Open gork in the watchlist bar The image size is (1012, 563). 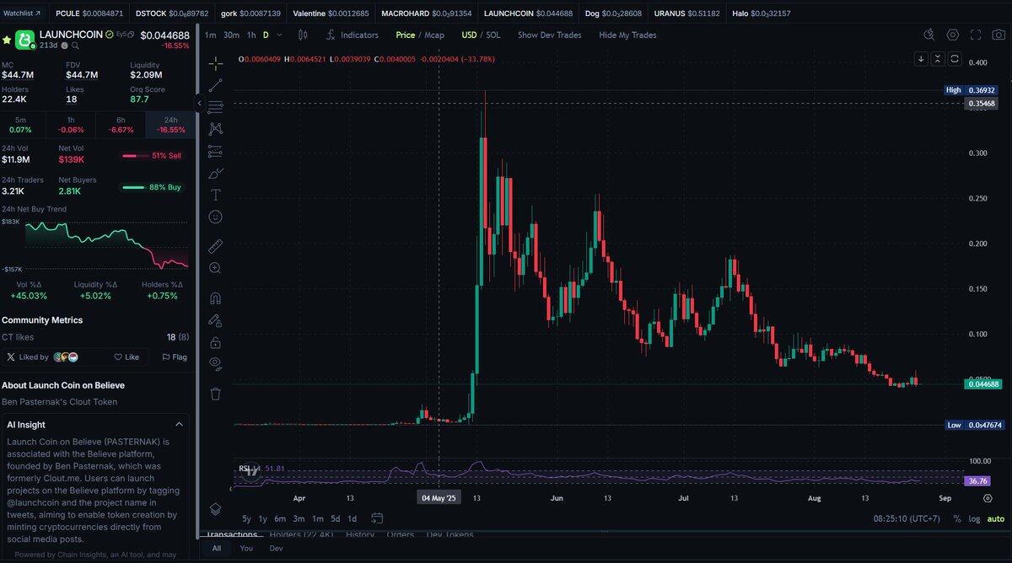250,13
